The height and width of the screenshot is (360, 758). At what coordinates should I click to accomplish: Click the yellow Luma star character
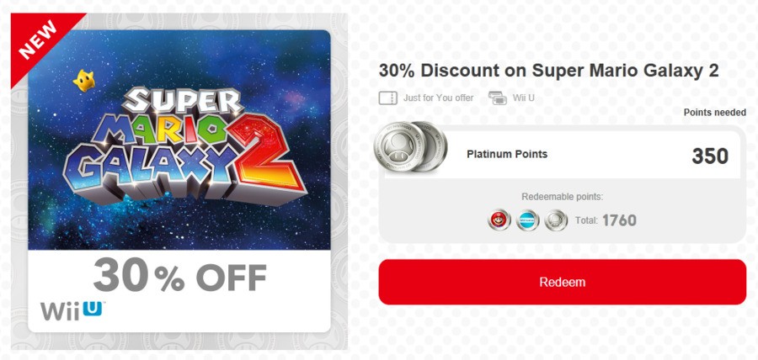click(x=84, y=81)
